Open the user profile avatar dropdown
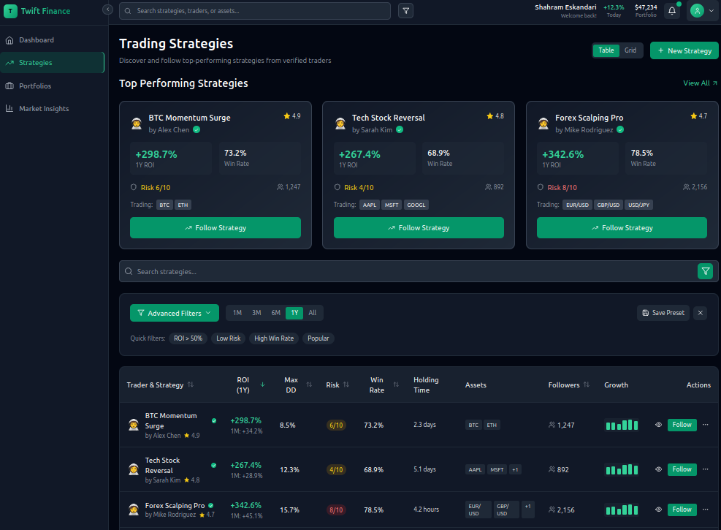This screenshot has width=721, height=530. [x=702, y=11]
